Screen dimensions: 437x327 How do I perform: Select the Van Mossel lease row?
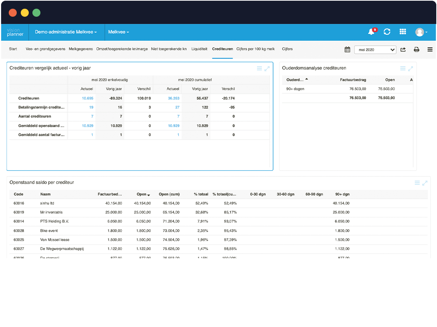click(x=219, y=240)
